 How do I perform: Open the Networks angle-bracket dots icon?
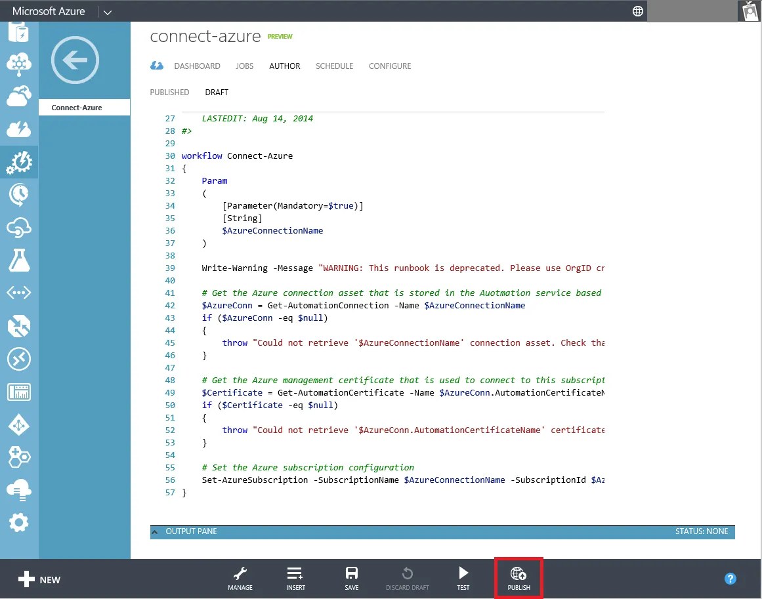(x=19, y=293)
